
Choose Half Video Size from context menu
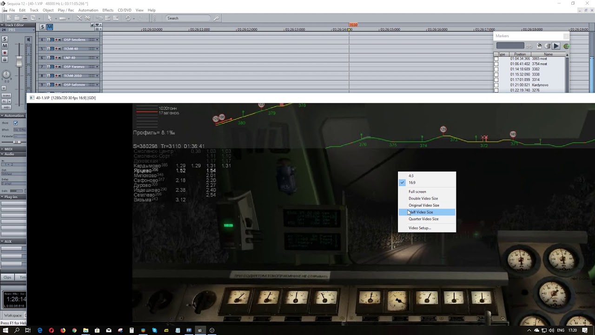tap(427, 212)
